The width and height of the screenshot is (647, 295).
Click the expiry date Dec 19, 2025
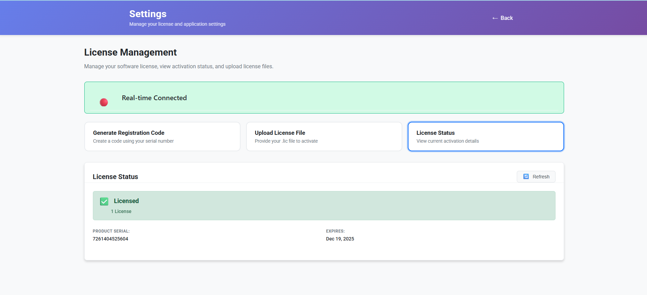click(x=340, y=239)
